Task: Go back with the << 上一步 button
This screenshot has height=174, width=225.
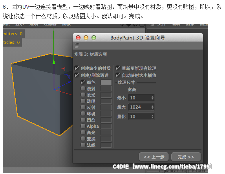Action: click(x=154, y=157)
